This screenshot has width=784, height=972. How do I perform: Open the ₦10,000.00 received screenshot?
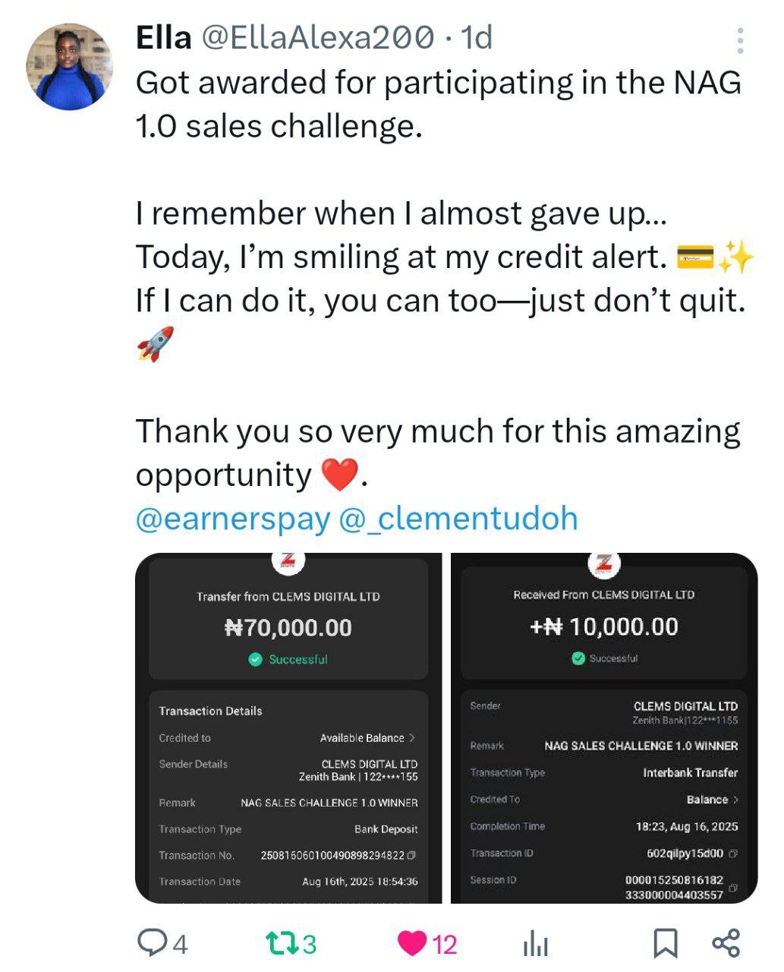[x=604, y=727]
